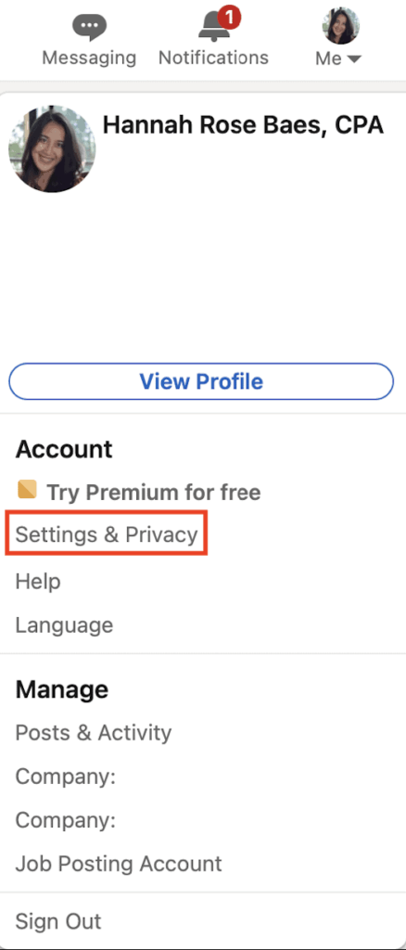This screenshot has height=950, width=406.
Task: Select the second Company: entry
Action: pos(65,820)
